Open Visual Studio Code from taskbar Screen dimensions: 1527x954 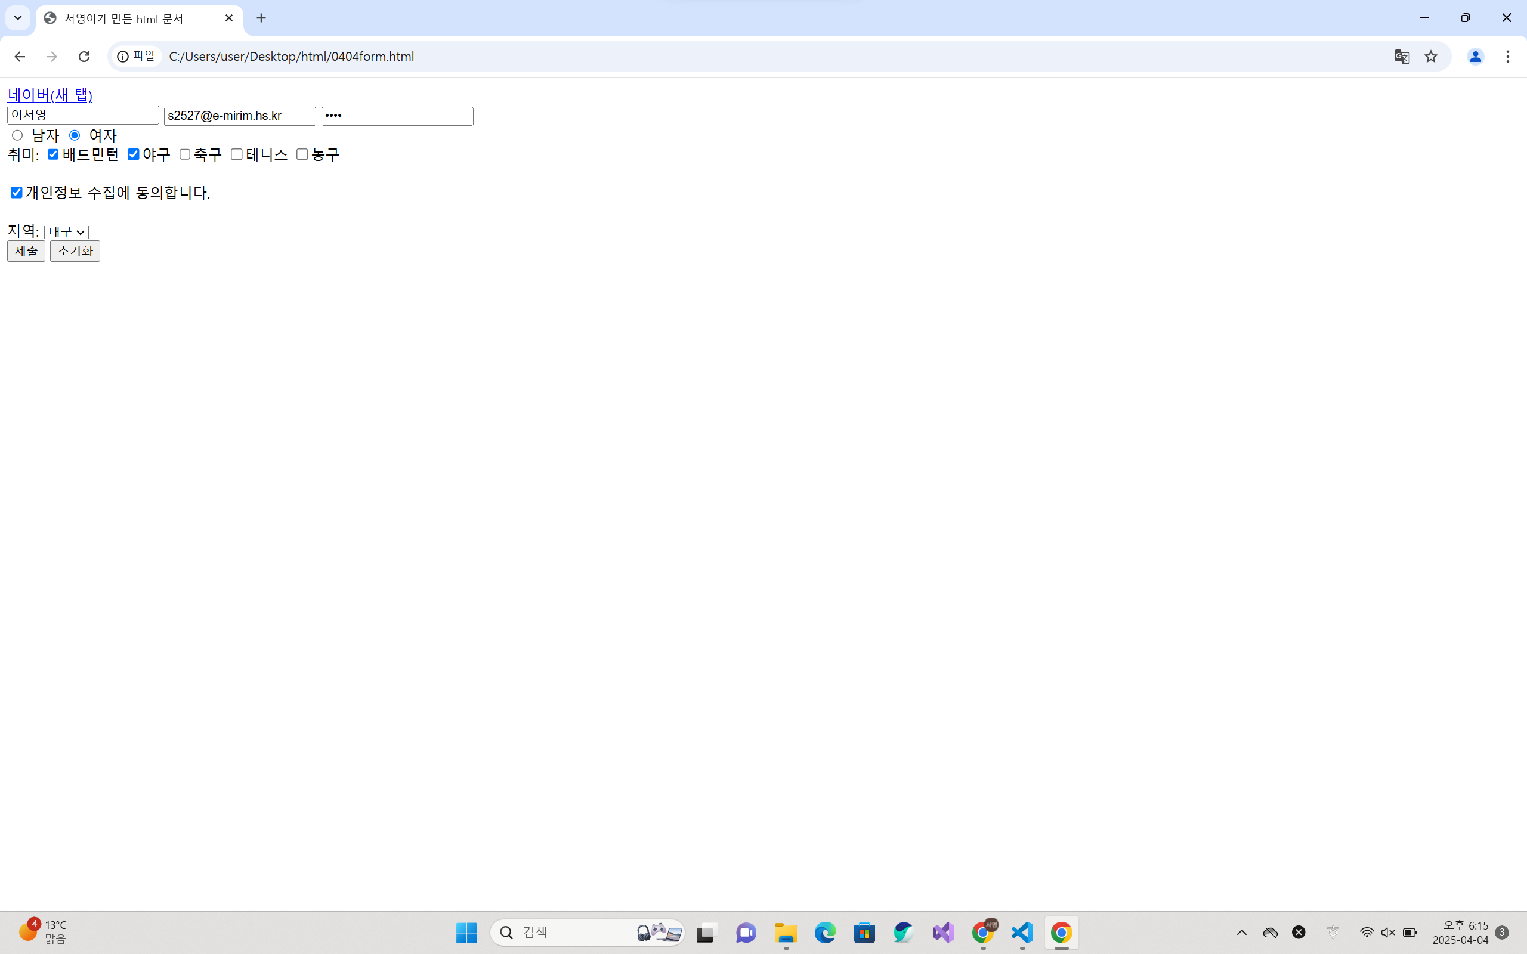click(x=1022, y=933)
